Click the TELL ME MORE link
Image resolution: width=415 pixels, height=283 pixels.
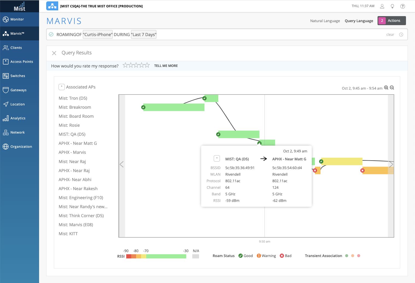(166, 66)
